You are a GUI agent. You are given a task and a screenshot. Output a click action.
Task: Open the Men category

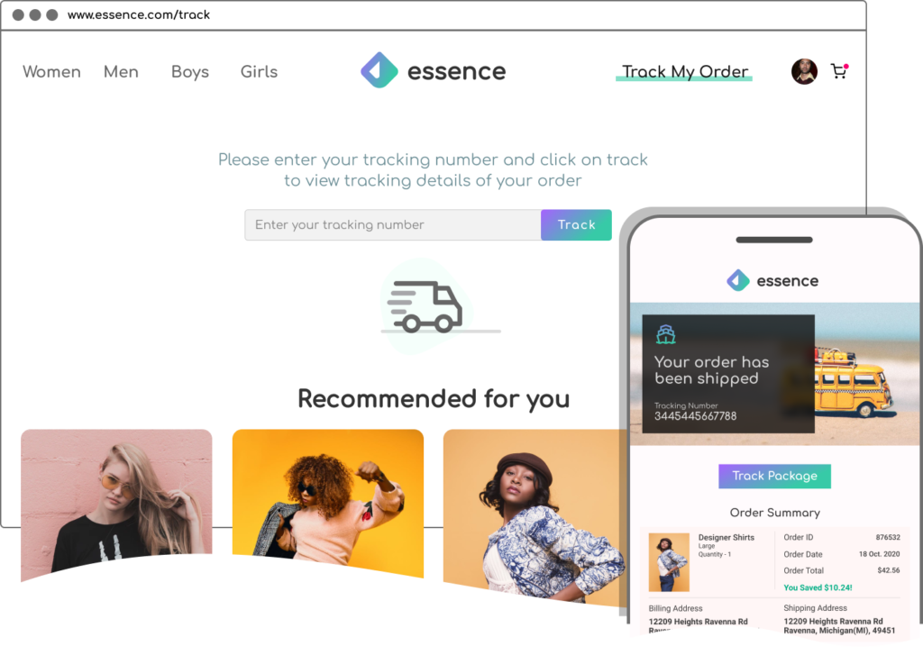pos(122,72)
